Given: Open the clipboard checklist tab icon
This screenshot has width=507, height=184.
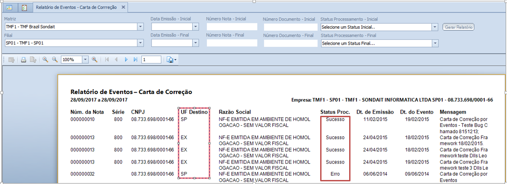Looking at the screenshot, I should coord(24,8).
